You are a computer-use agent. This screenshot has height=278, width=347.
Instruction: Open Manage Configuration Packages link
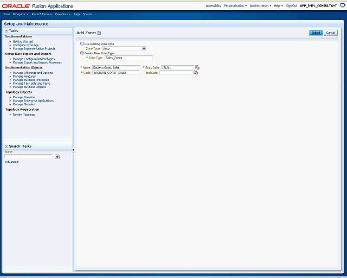pos(34,59)
